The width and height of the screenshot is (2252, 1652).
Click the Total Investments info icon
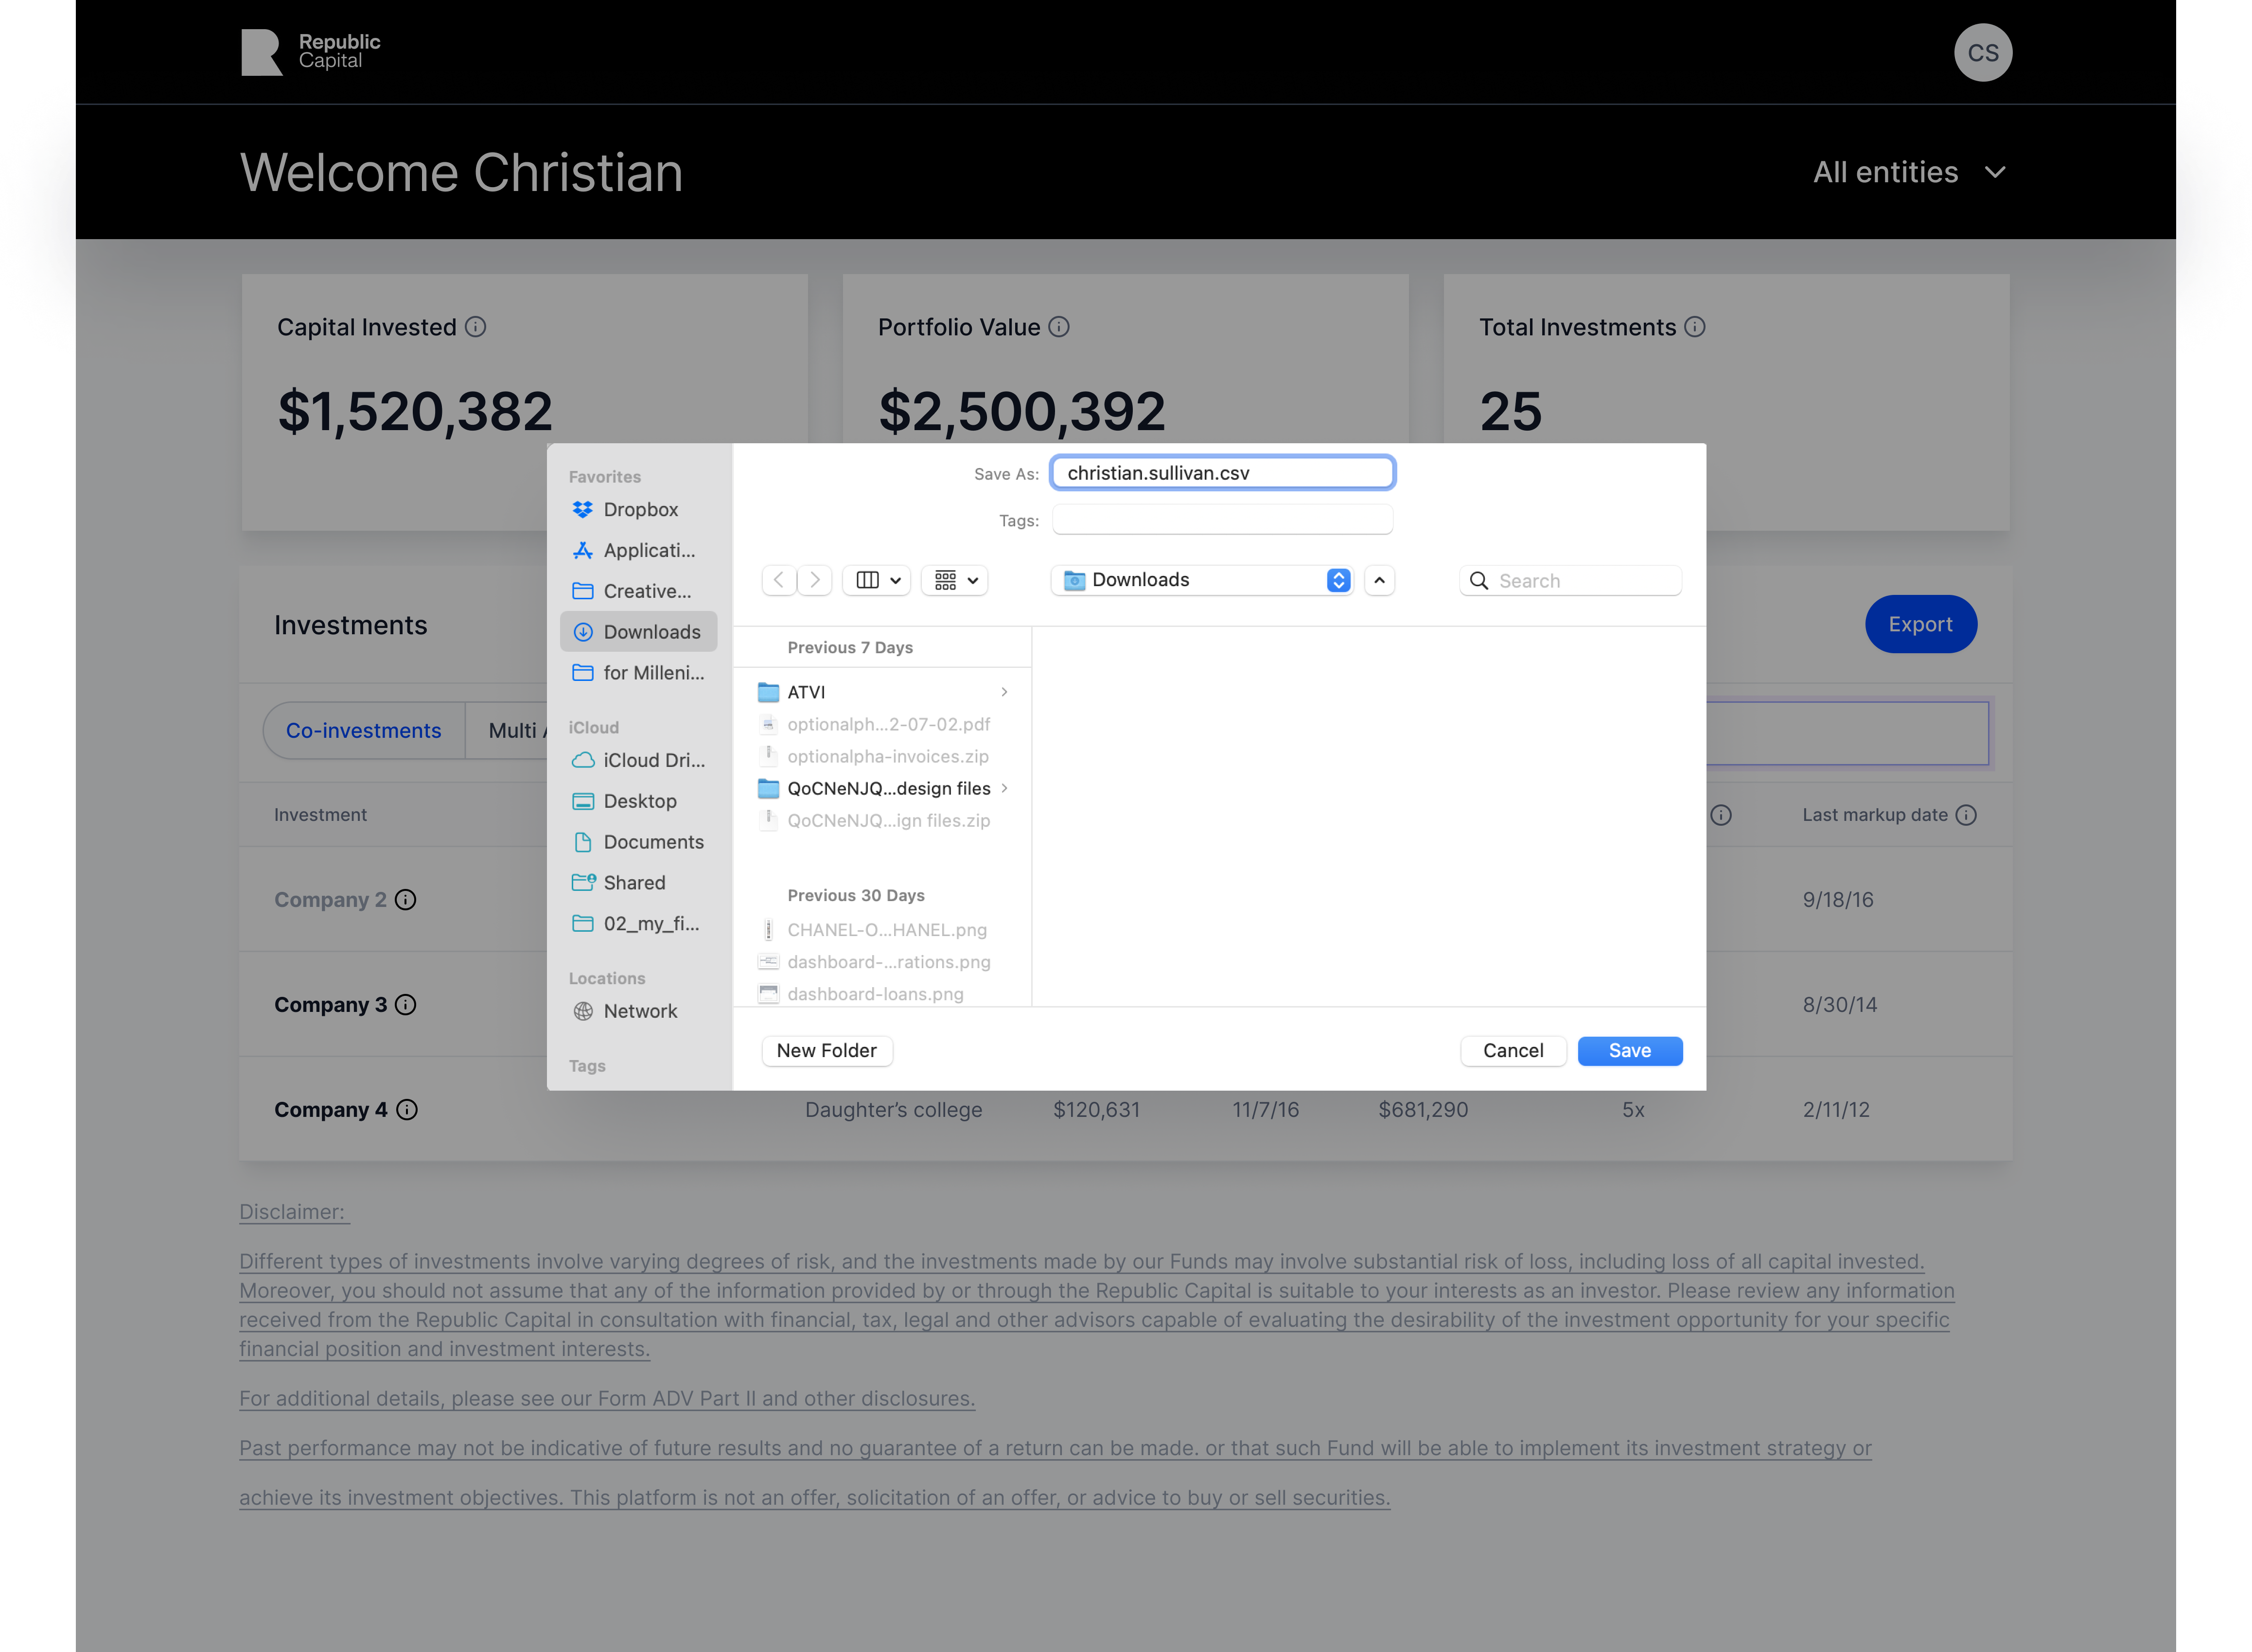1694,327
